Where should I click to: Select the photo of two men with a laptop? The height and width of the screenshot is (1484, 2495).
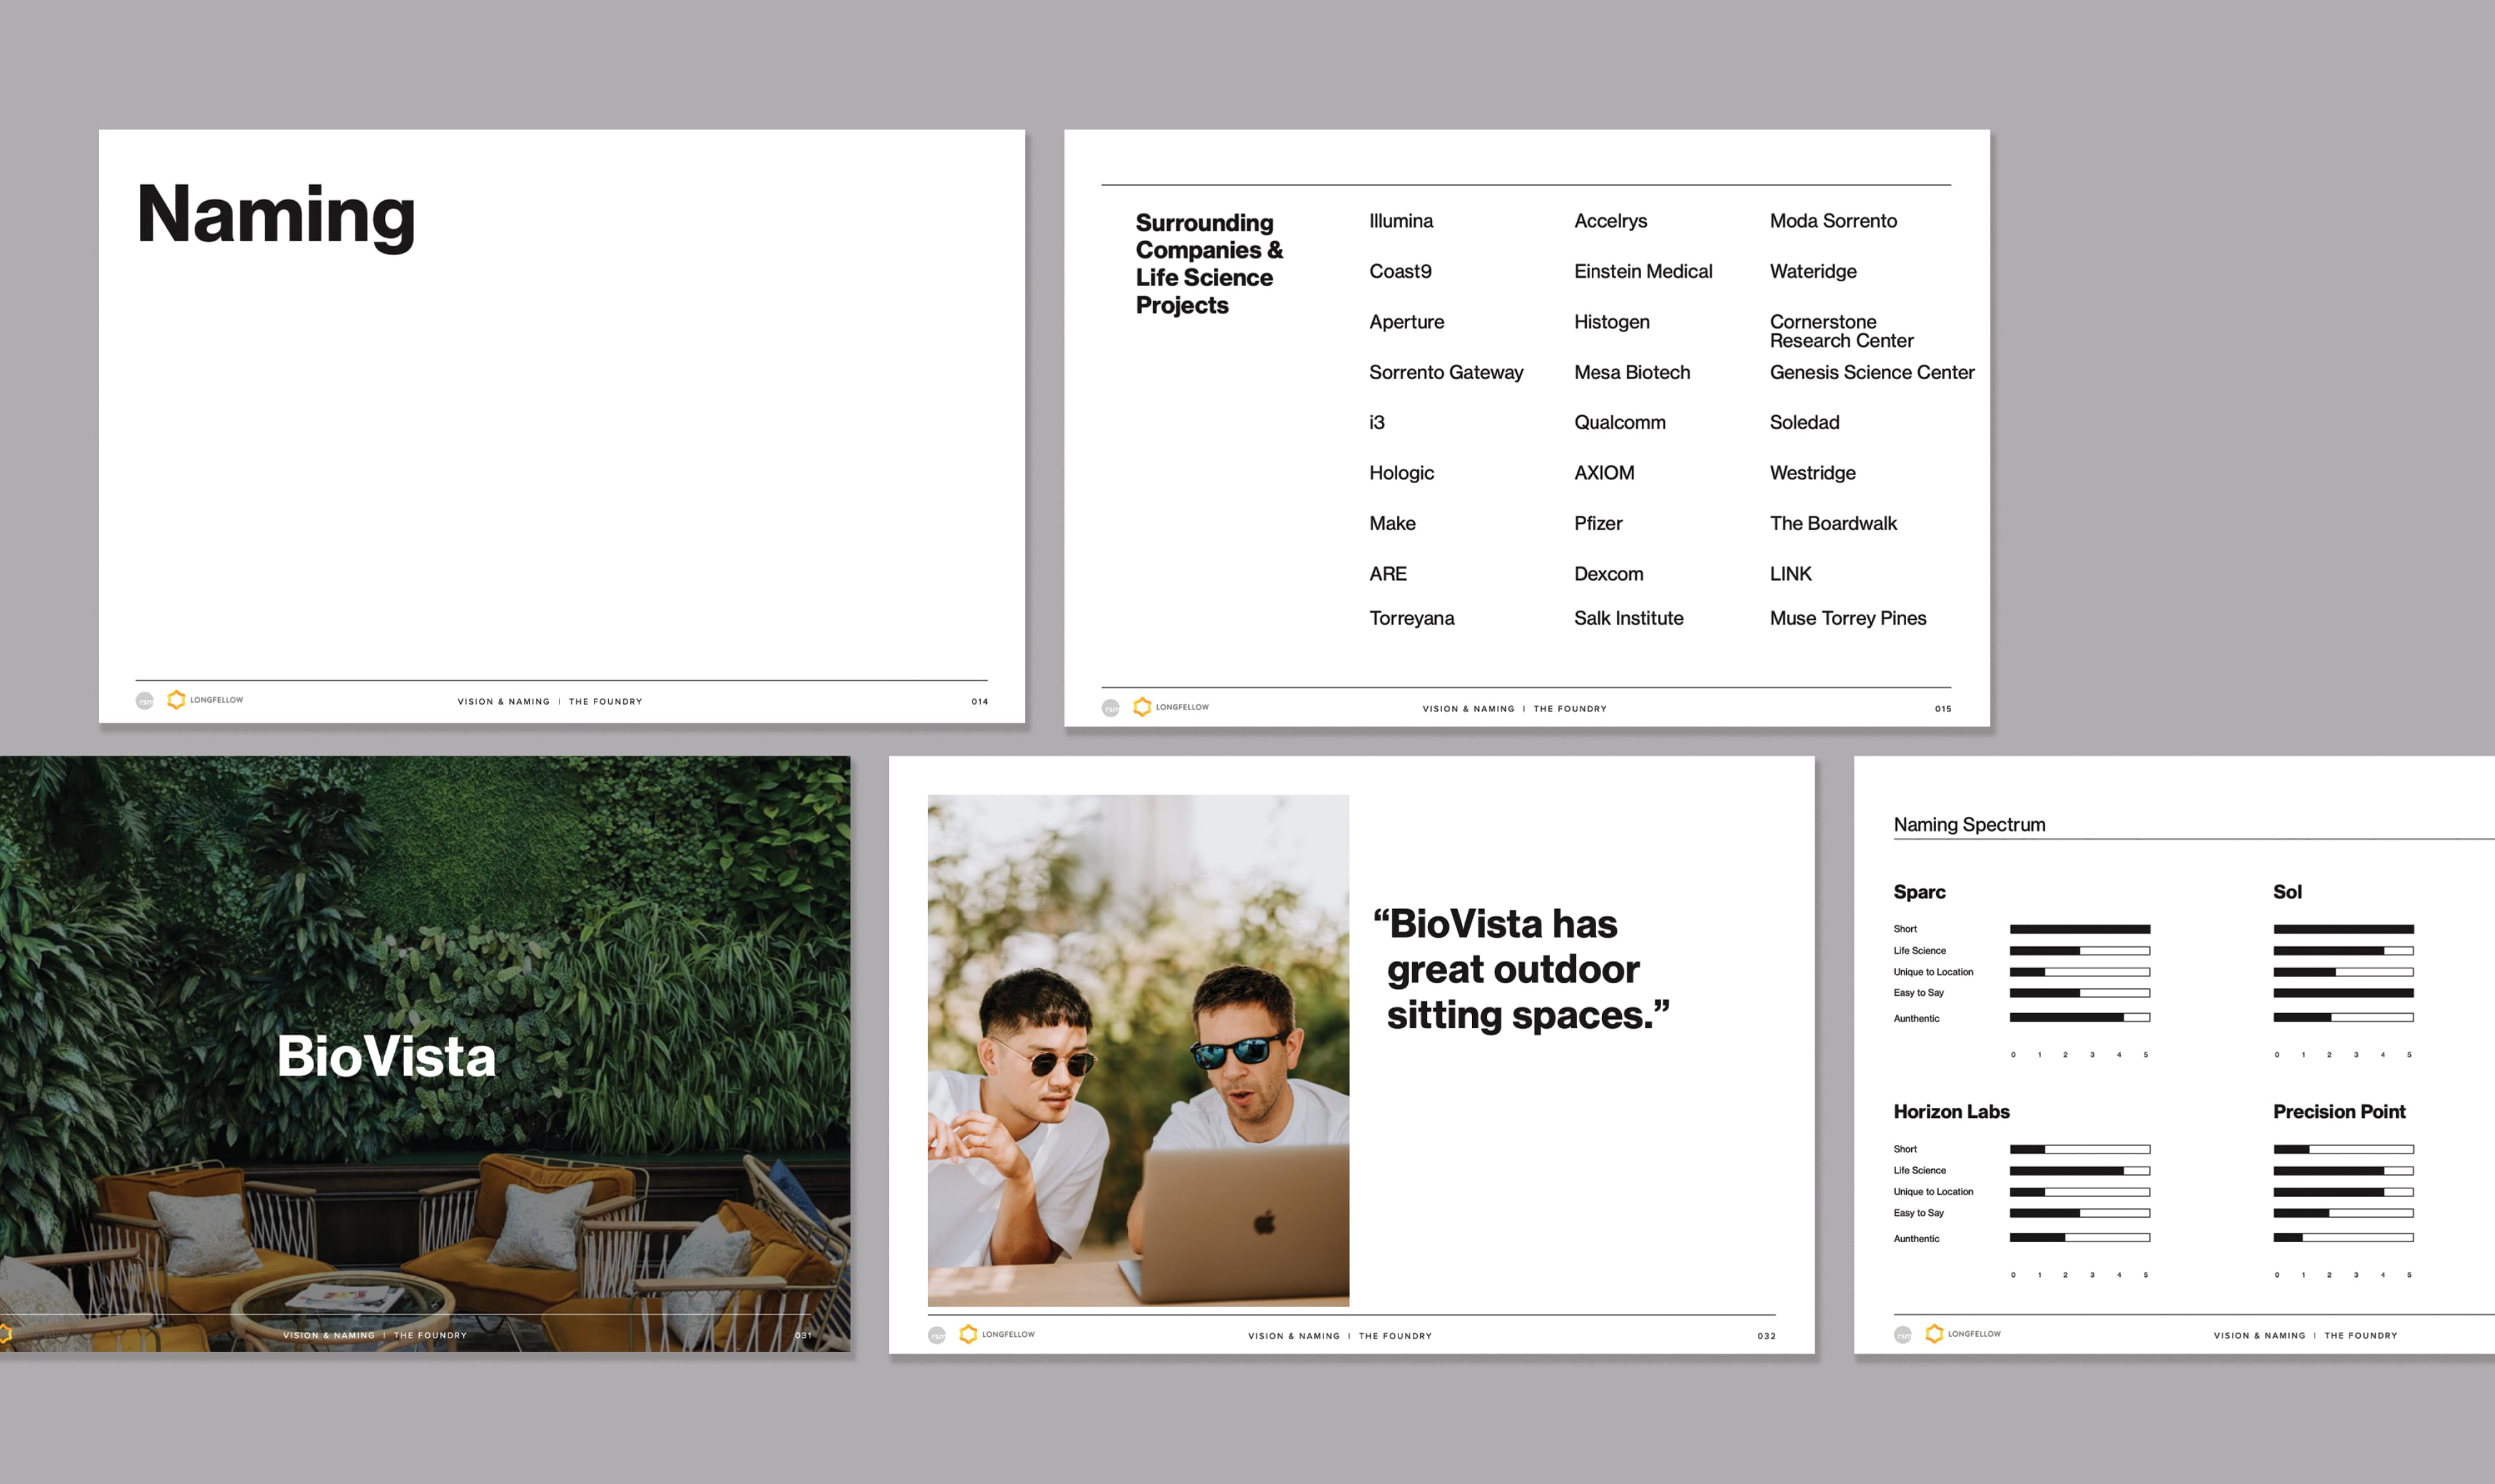coord(1138,1050)
